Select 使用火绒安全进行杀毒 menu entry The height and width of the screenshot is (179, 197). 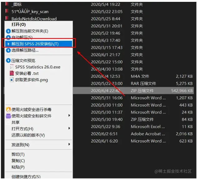[x=31, y=109]
